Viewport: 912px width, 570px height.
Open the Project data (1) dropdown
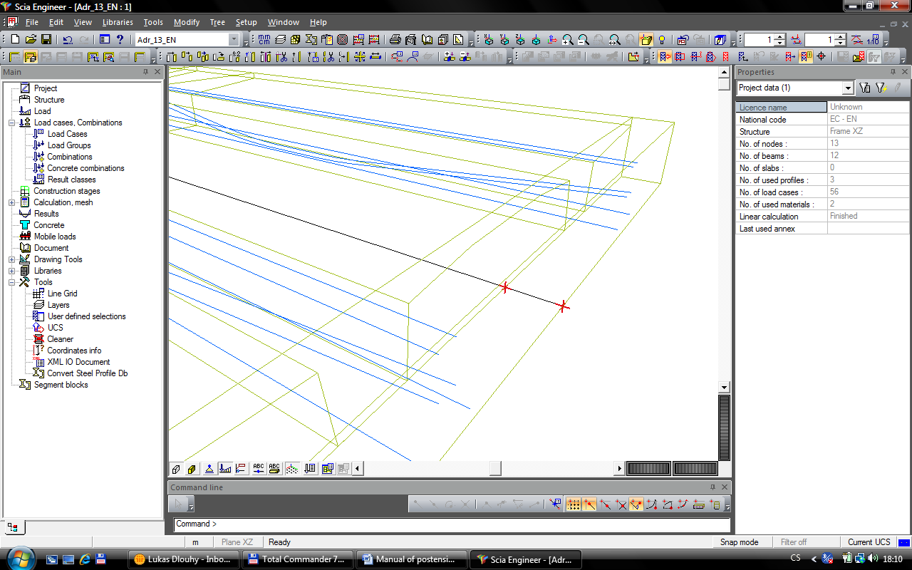[847, 88]
